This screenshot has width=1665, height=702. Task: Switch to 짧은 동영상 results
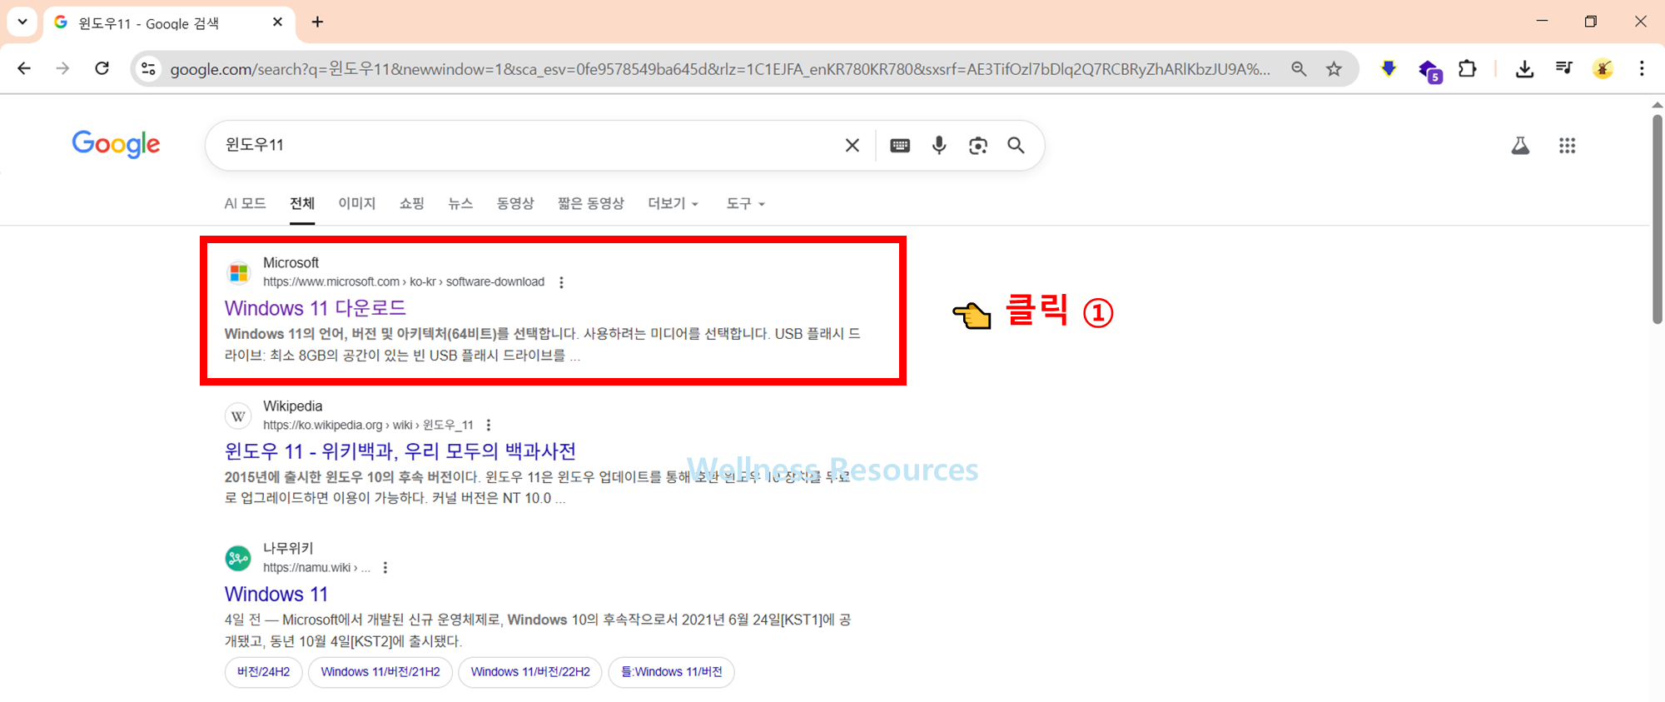pyautogui.click(x=591, y=203)
